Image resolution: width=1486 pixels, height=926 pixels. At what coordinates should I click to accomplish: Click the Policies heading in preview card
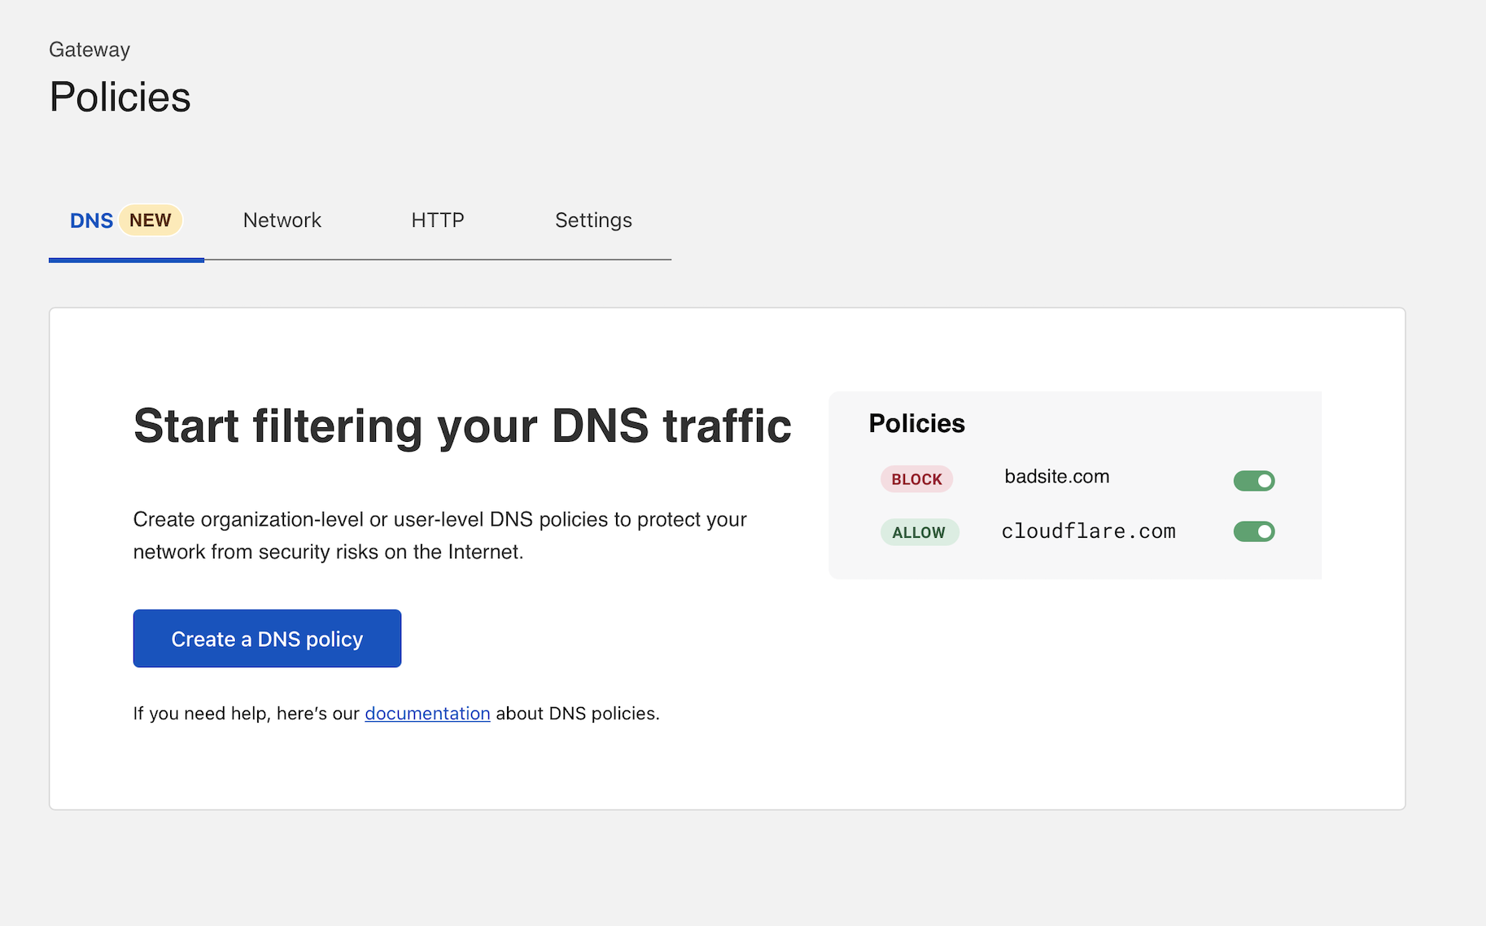click(916, 424)
